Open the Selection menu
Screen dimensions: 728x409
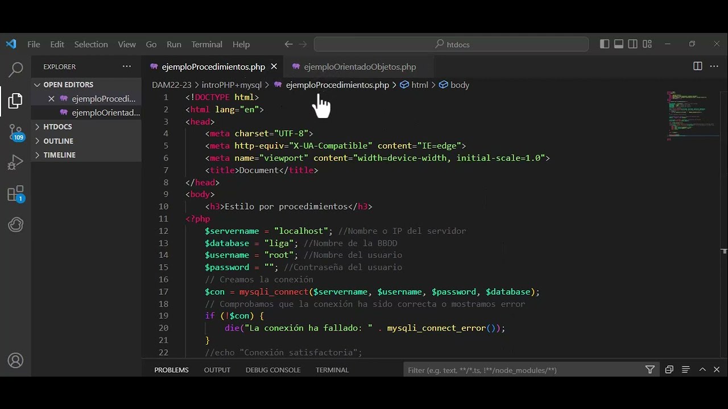[x=91, y=44]
